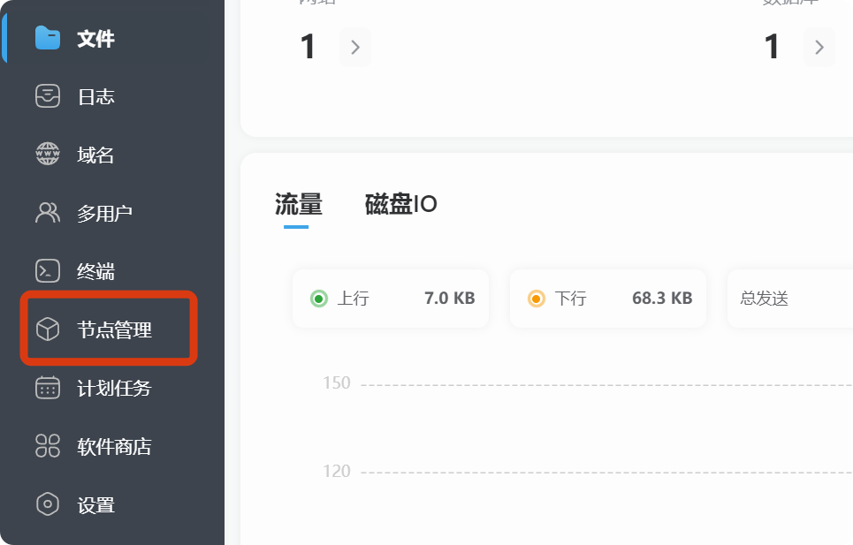Viewport: 853px width, 545px height.
Task: Expand the left count arrow beside 1
Action: coord(355,47)
